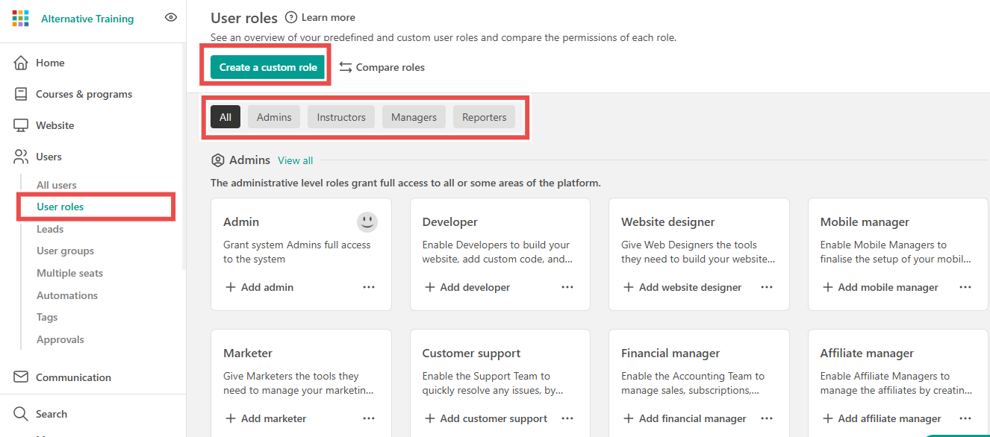Image resolution: width=990 pixels, height=437 pixels.
Task: Click the Alternative Training school name
Action: (x=87, y=19)
